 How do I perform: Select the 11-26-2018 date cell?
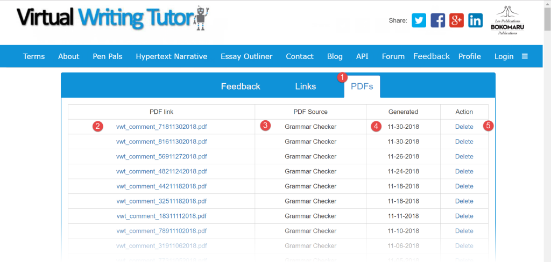(x=403, y=156)
